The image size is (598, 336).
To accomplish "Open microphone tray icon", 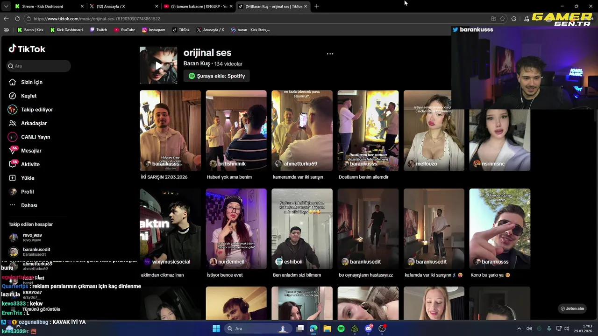I will pos(549,329).
